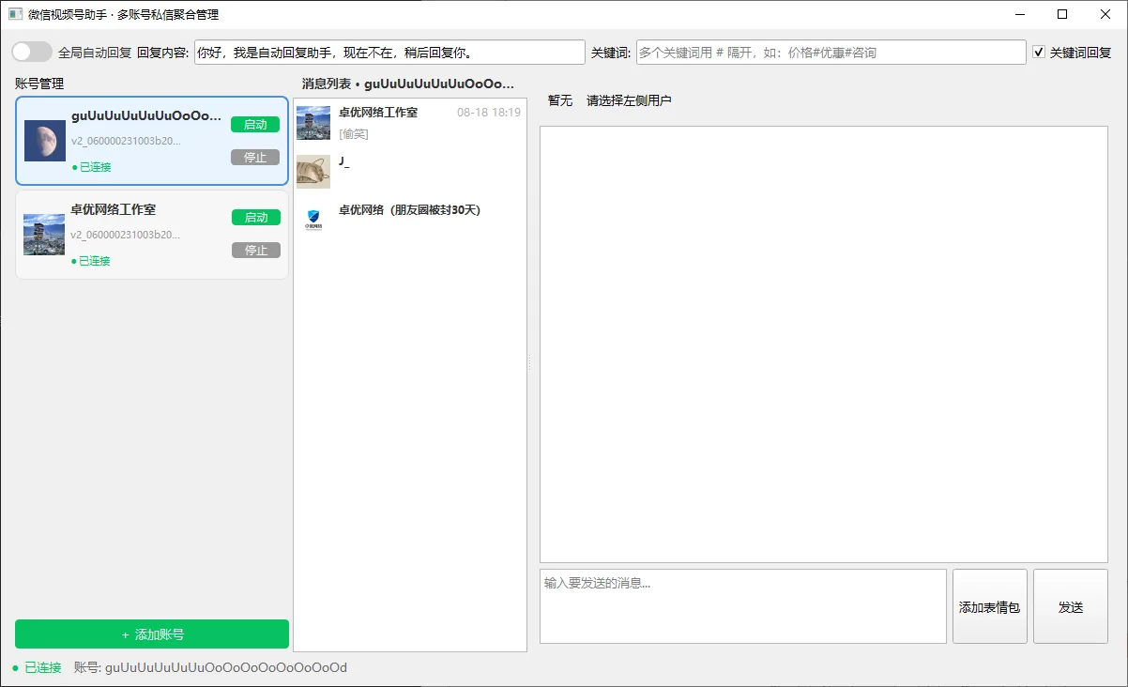
Task: Toggle the 全局自动回复 switch
Action: tap(32, 53)
